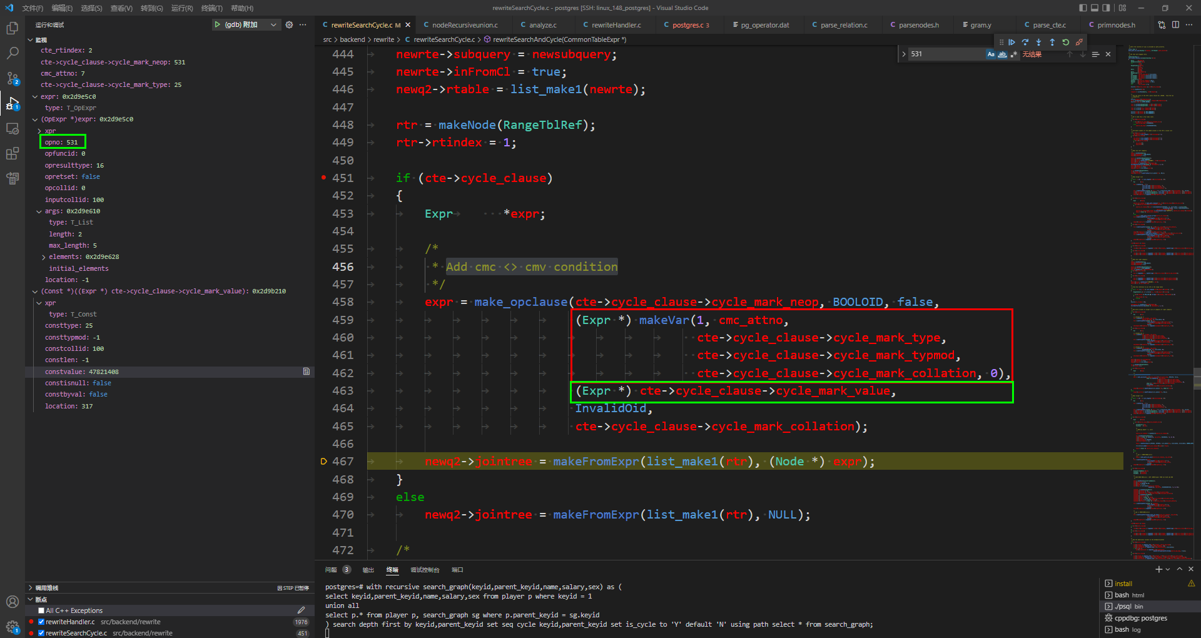1201x638 pixels.
Task: Switch to the rewriteHandler.c tab
Action: point(616,25)
